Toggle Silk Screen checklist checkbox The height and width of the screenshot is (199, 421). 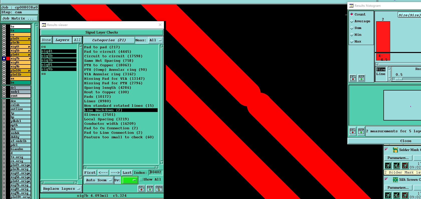click(386, 179)
